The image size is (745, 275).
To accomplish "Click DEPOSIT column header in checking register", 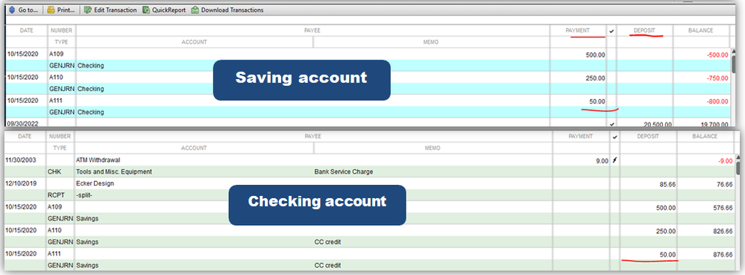I will 647,136.
